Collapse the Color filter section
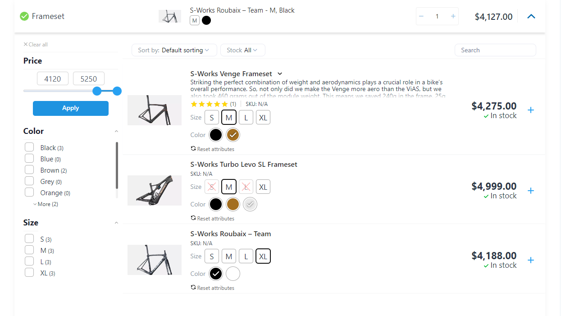This screenshot has height=316, width=561. (x=116, y=131)
